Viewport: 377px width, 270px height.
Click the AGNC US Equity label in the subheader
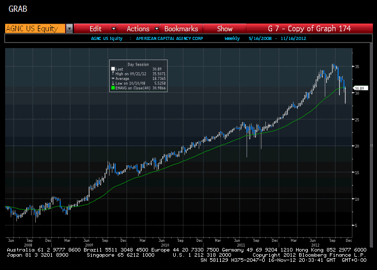[x=107, y=38]
